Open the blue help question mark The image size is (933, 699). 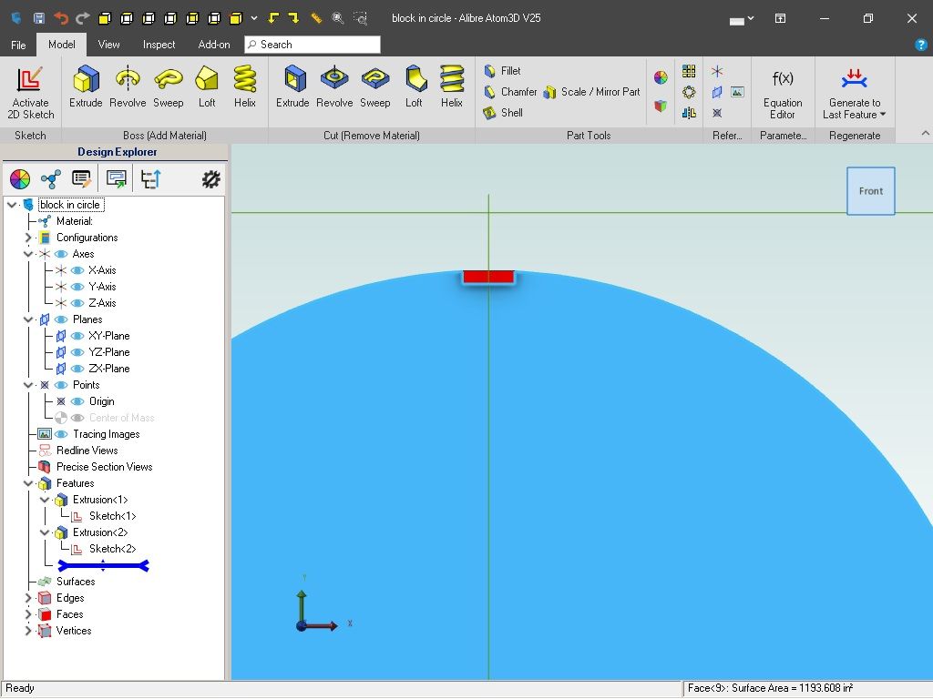tap(921, 45)
